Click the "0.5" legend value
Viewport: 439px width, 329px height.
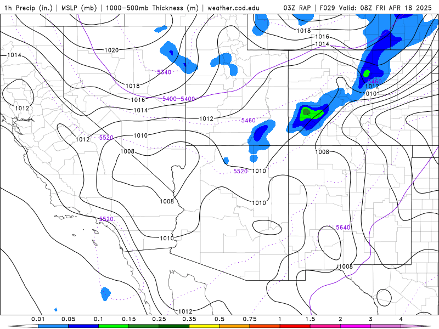tap(219, 319)
